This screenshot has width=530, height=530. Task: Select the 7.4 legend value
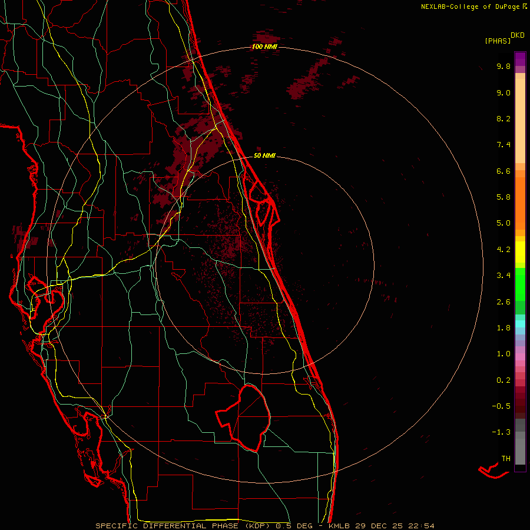pos(503,145)
